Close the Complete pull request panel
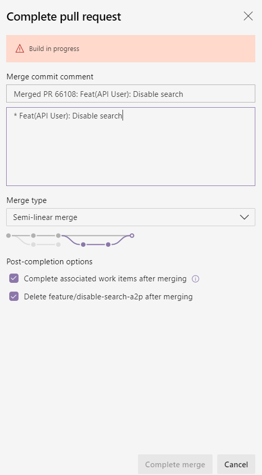The image size is (262, 475). click(x=248, y=16)
